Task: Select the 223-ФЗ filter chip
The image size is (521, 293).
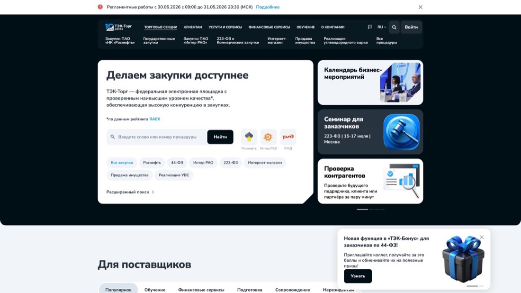Action: point(231,163)
